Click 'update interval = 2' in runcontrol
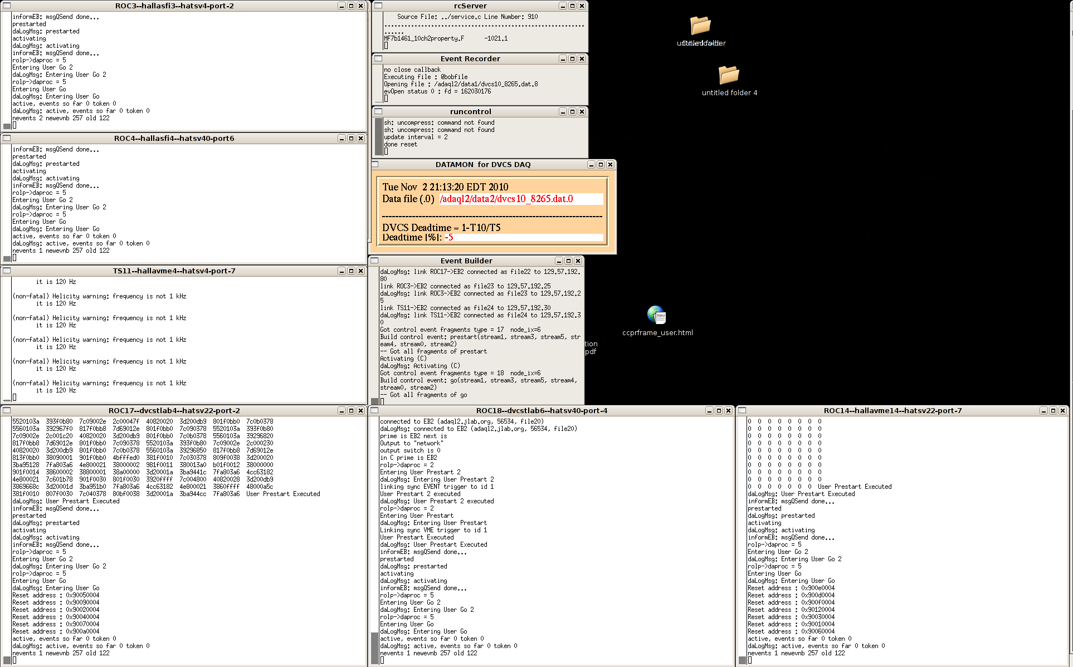The height and width of the screenshot is (667, 1073). click(x=416, y=137)
